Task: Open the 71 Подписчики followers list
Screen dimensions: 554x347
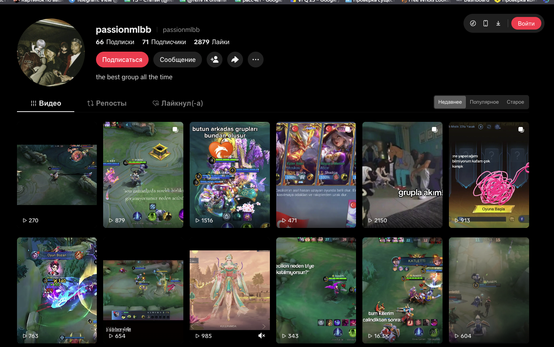Action: [164, 42]
